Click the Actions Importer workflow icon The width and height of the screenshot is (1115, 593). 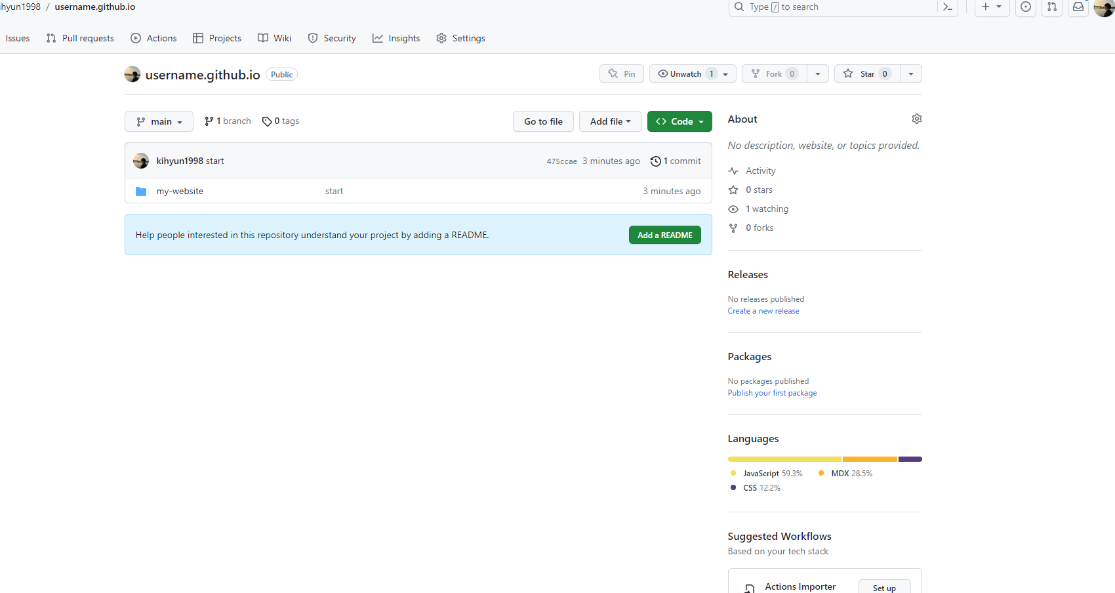pos(750,588)
